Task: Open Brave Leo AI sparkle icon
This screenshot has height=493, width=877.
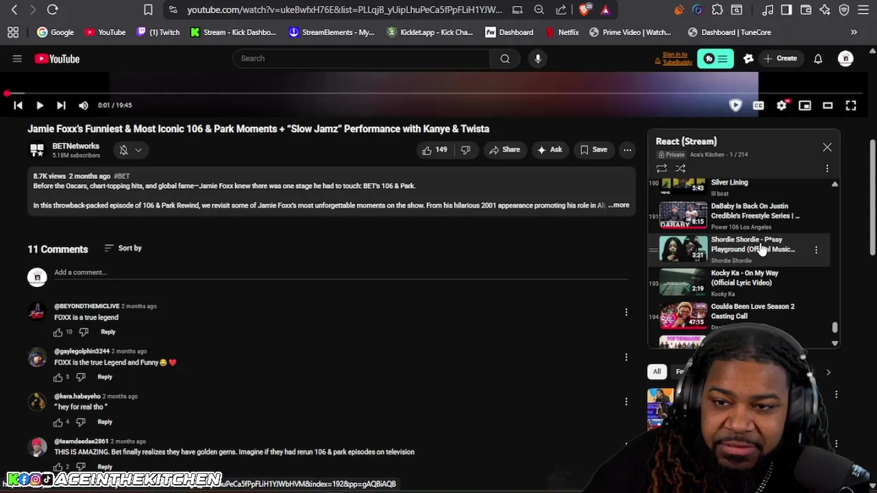Action: coord(825,10)
